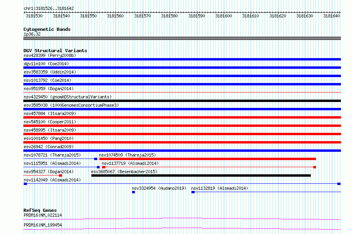Click the gray 1p36.32 cytogenetic band bar
This screenshot has width=352, height=234.
click(x=182, y=38)
